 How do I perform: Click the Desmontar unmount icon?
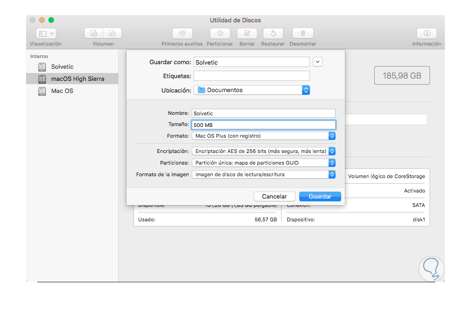[303, 33]
